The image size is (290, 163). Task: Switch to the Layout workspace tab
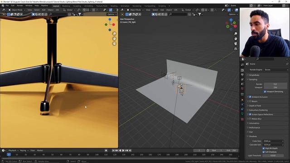pos(56,6)
